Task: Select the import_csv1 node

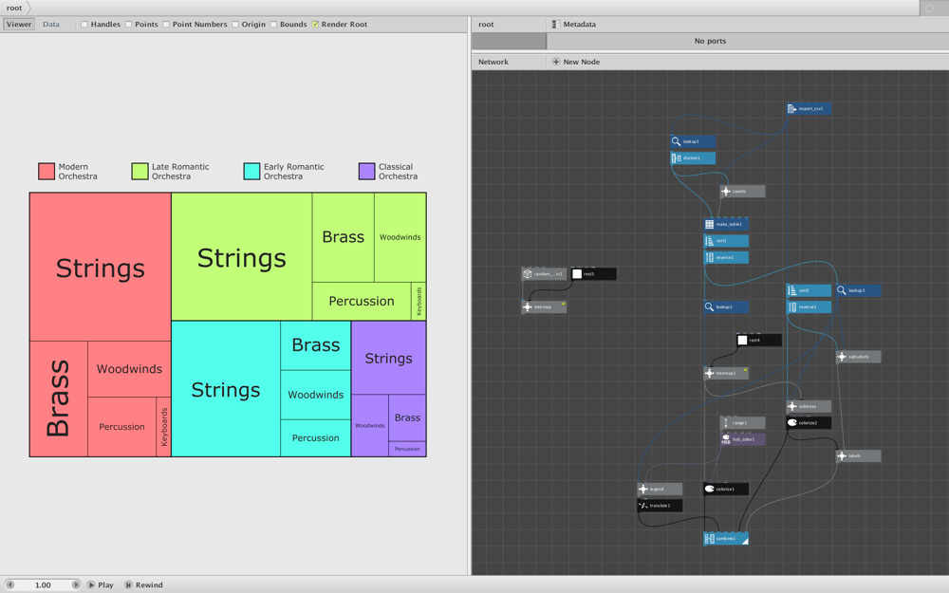Action: (809, 109)
